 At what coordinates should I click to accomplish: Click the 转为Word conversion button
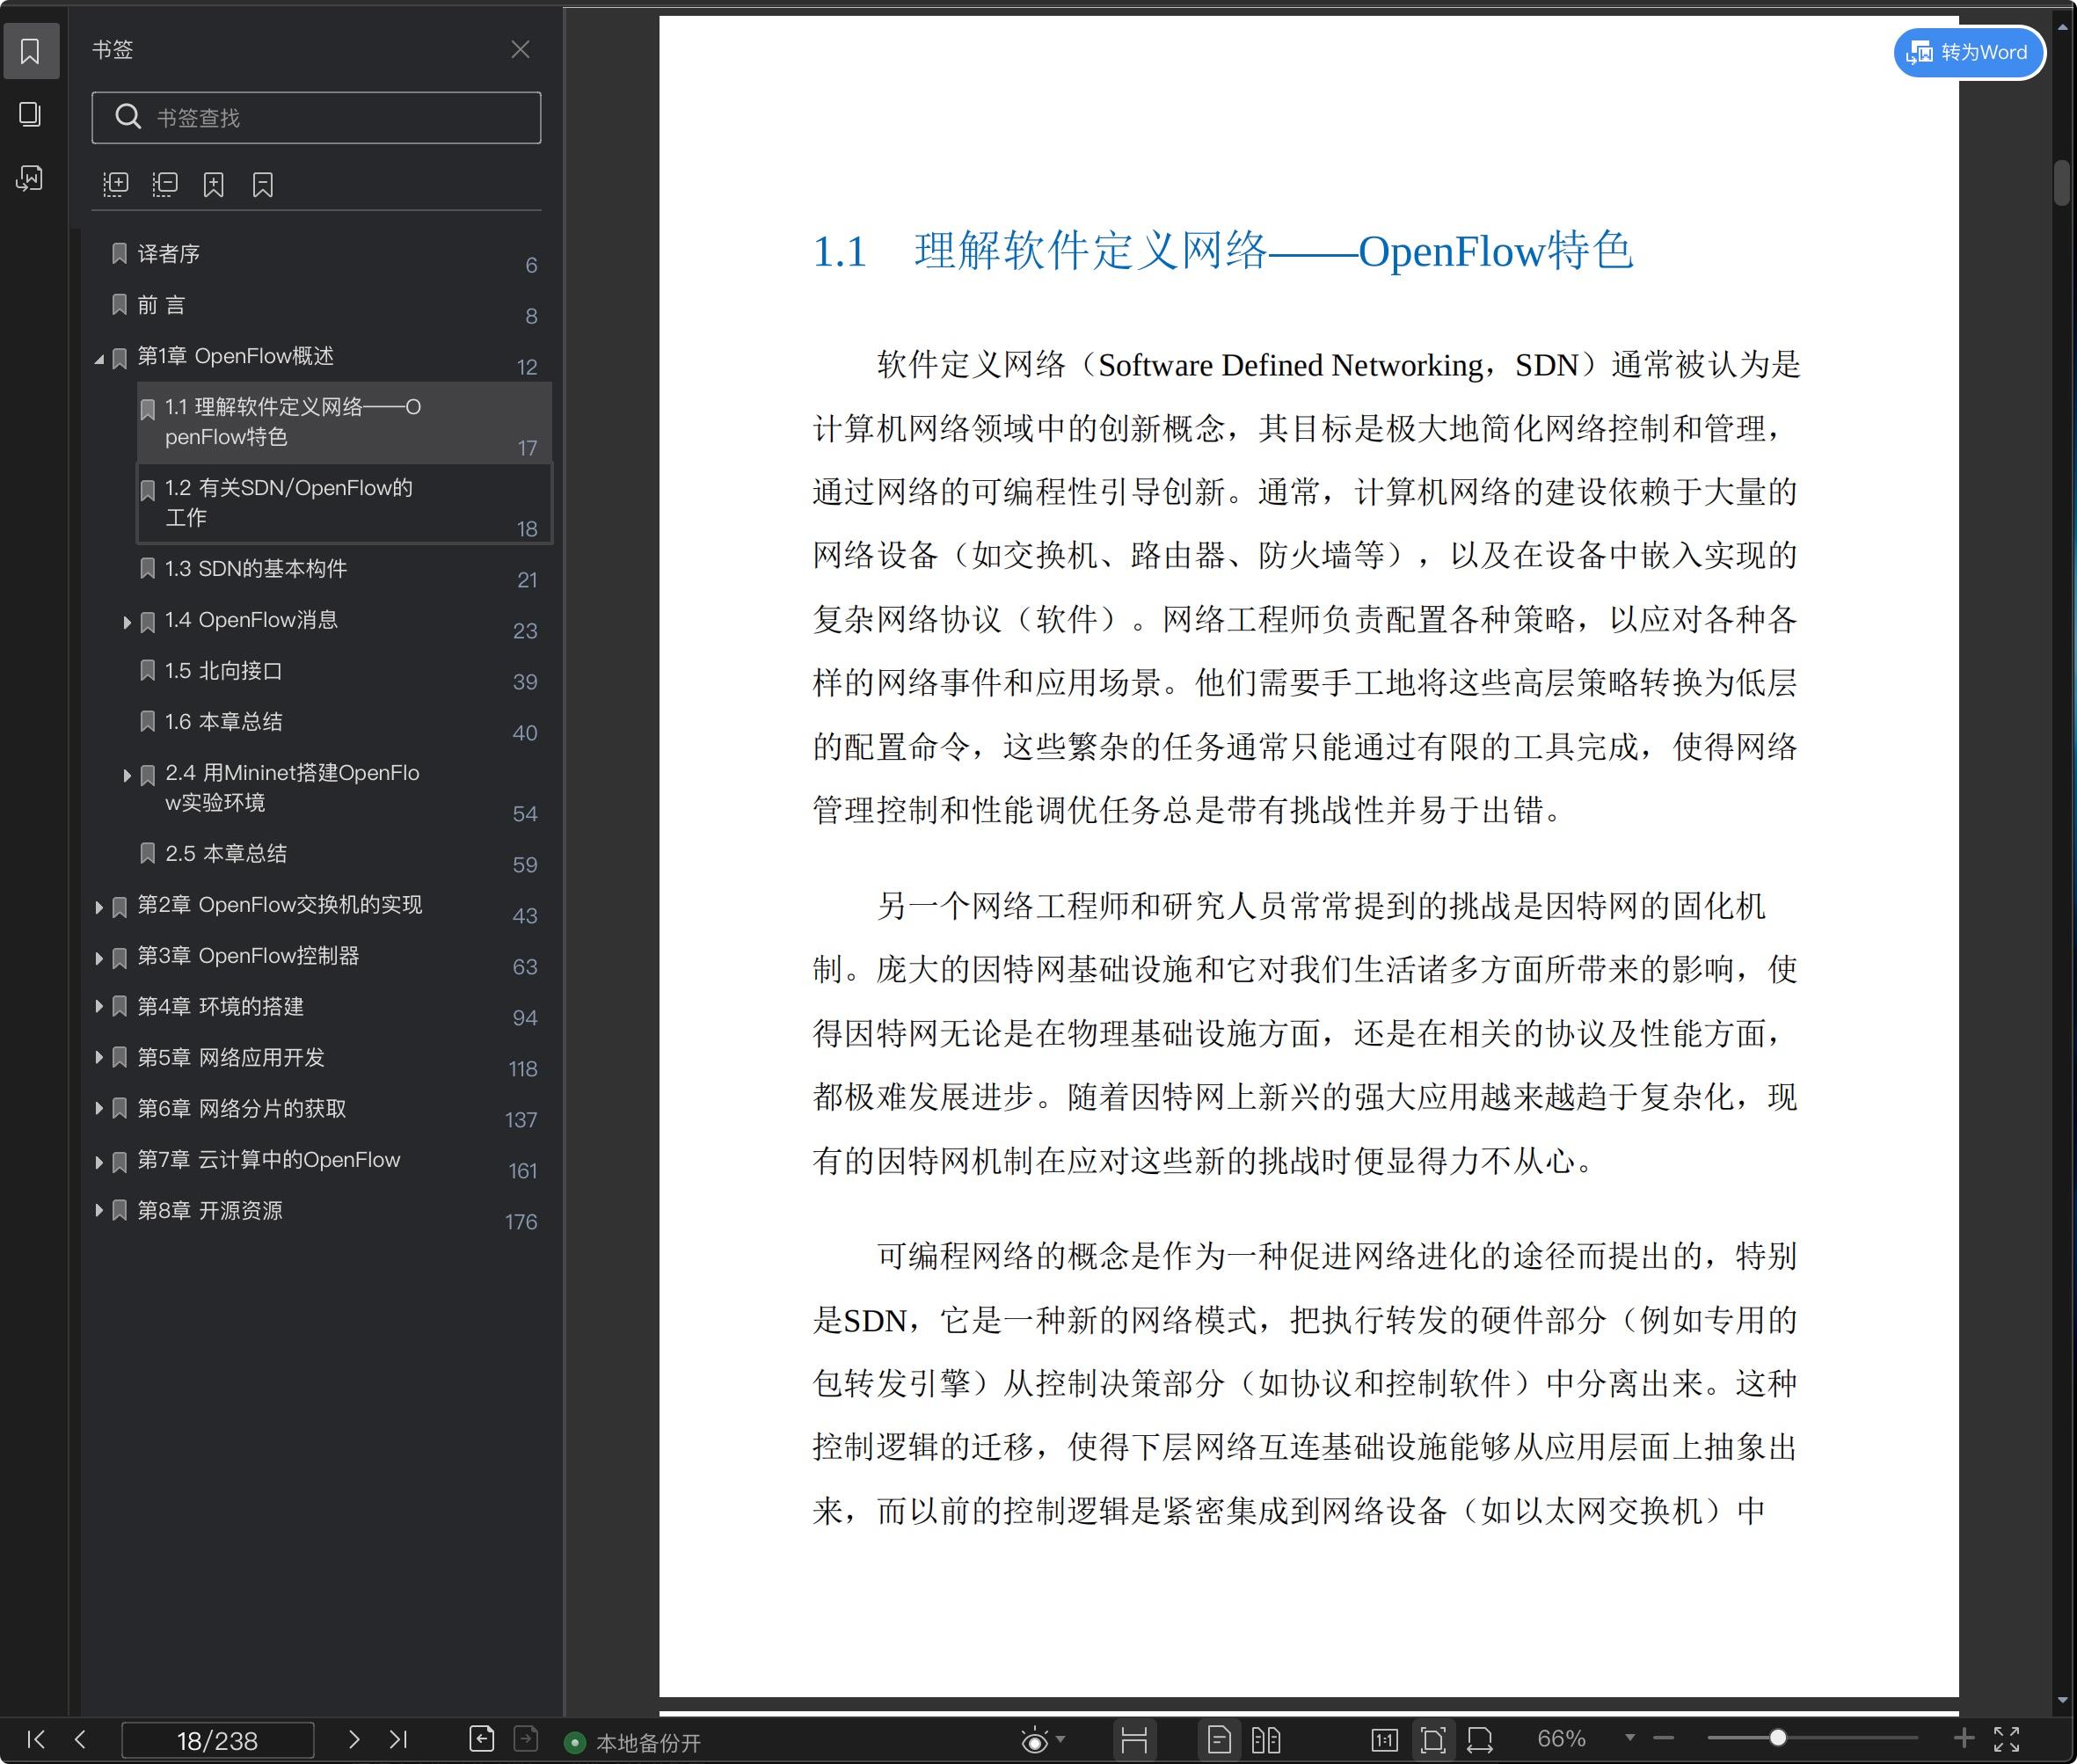(x=1968, y=52)
